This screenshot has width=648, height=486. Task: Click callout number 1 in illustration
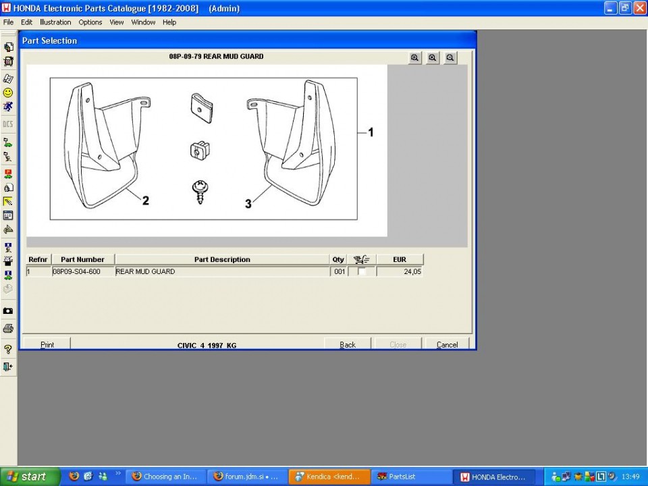coord(371,132)
